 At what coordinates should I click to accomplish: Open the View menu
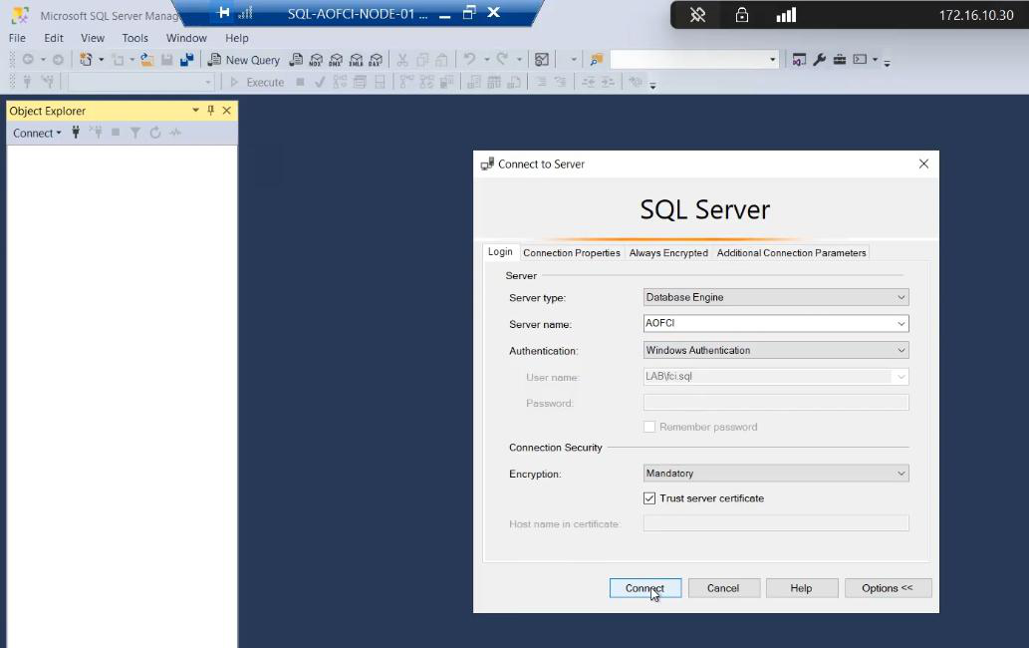93,38
